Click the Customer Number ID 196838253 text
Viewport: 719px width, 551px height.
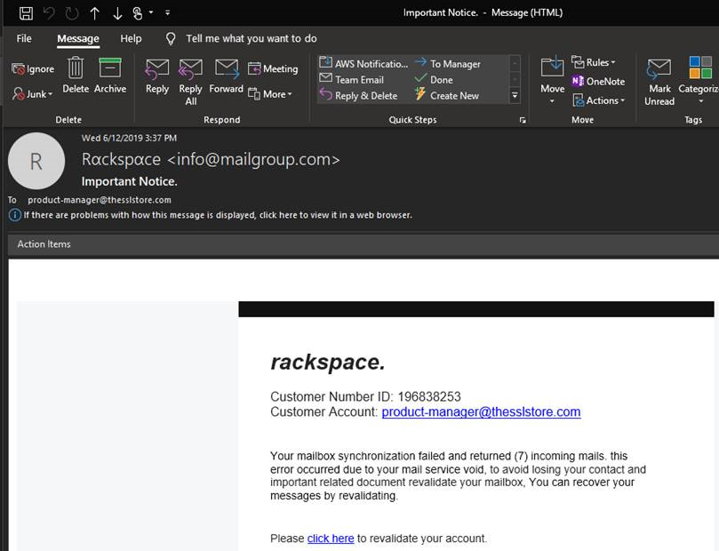coord(365,396)
